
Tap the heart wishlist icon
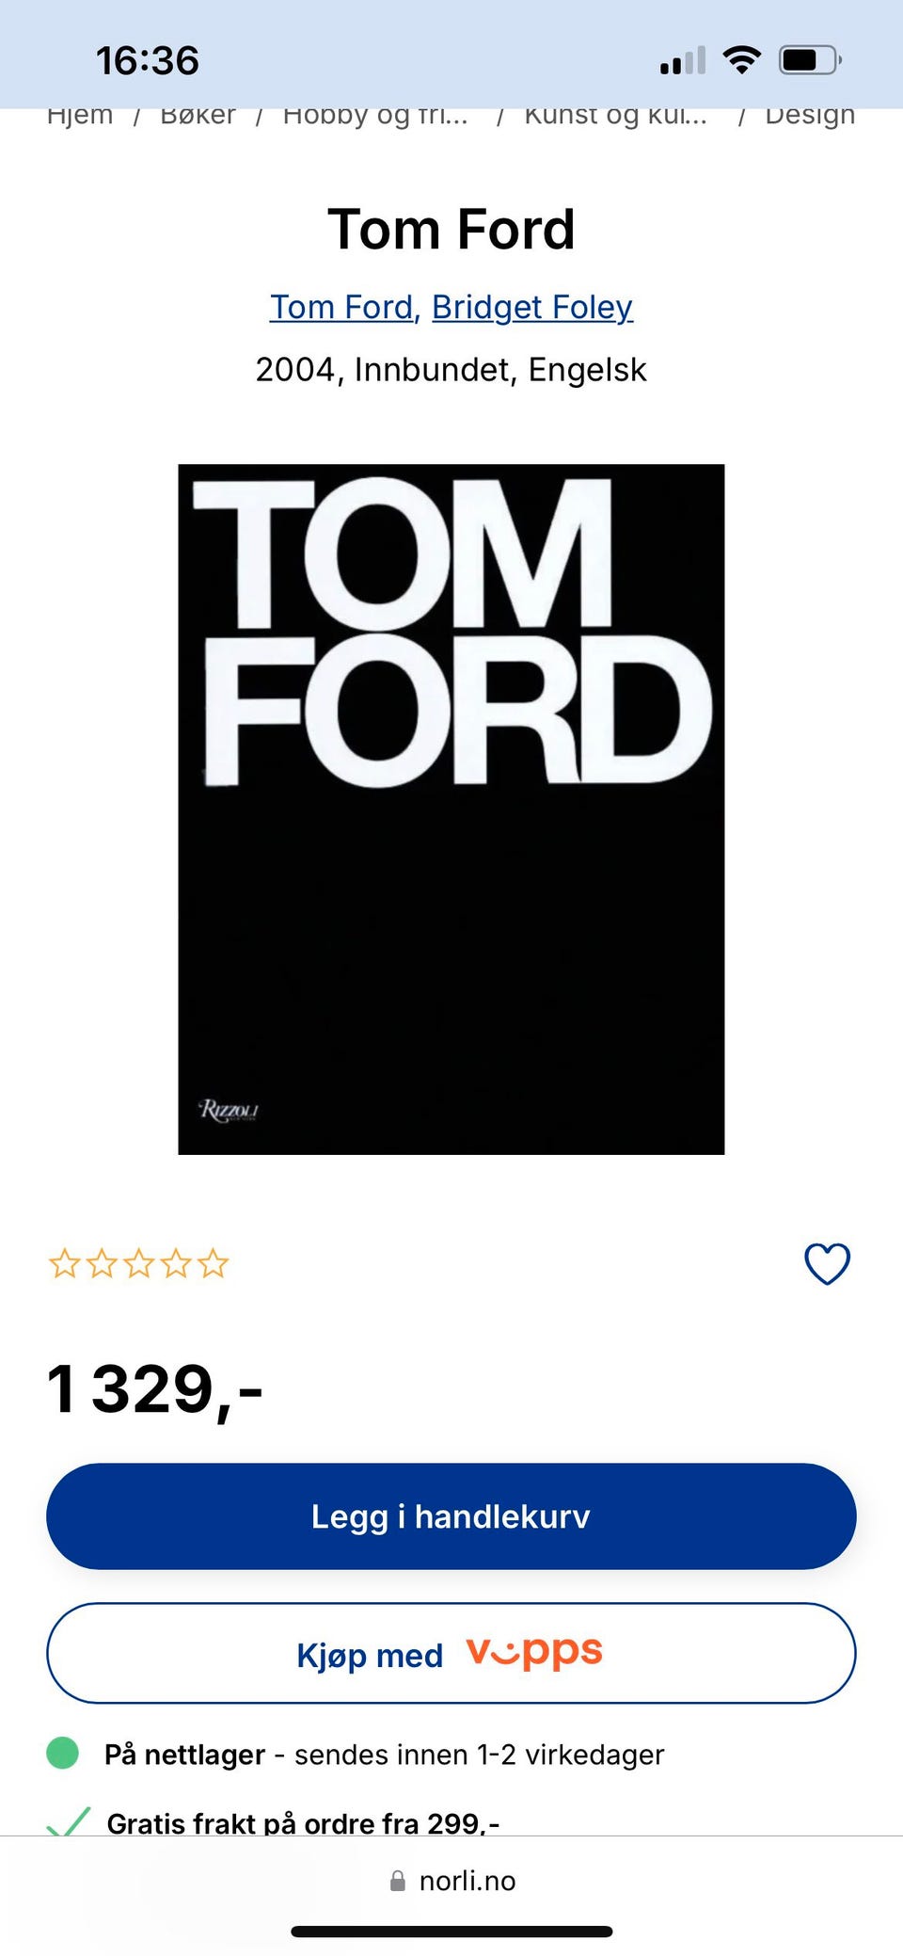[827, 1263]
